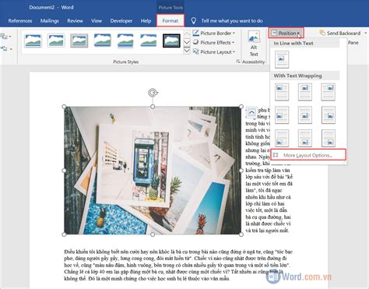This screenshot has width=369, height=289.
Task: Click the Send Backward icon
Action: coord(322,33)
